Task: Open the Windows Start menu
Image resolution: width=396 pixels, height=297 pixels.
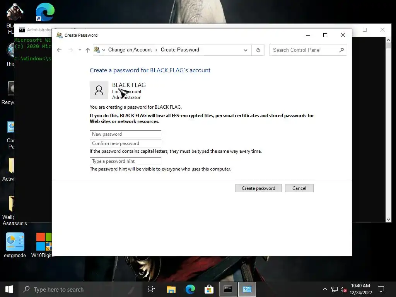Action: (x=9, y=289)
